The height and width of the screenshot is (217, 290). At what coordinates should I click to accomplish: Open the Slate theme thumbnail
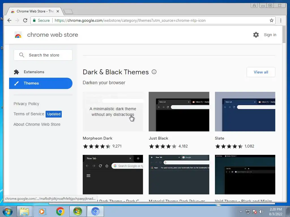point(245,112)
